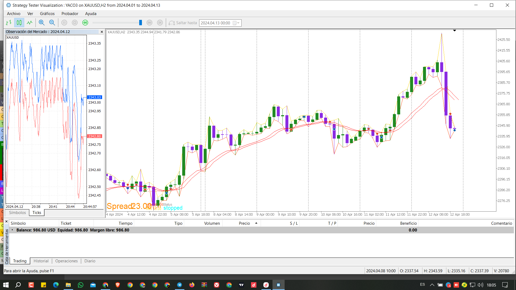This screenshot has width=516, height=290.
Task: Open the Historial tab in toolbox
Action: (x=41, y=261)
